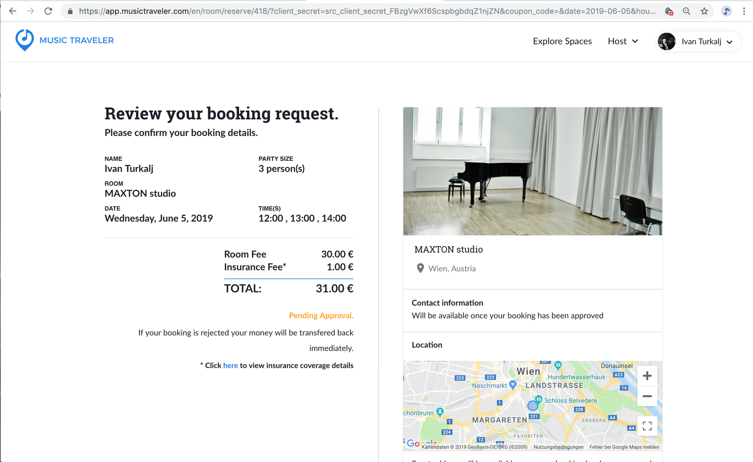Click the MAXTON studio piano room photo
The image size is (753, 462).
pos(532,171)
